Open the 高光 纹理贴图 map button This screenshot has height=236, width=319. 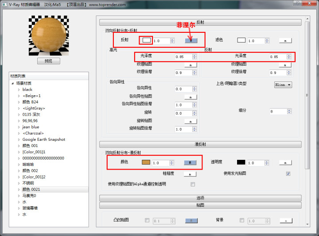(x=191, y=65)
